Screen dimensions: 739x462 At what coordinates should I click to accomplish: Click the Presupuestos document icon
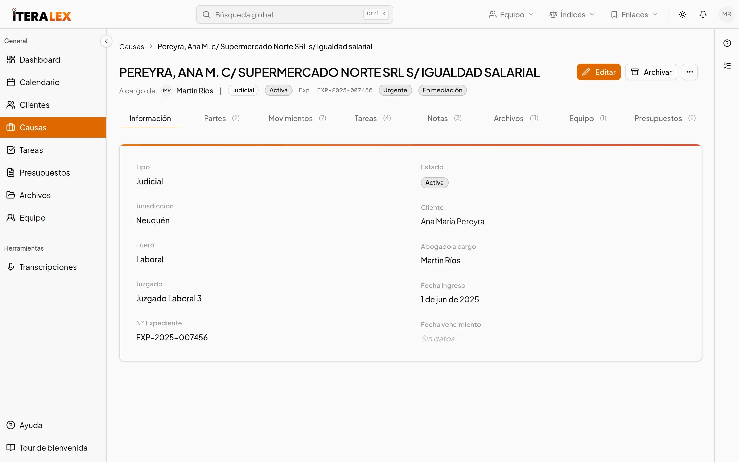click(x=11, y=172)
